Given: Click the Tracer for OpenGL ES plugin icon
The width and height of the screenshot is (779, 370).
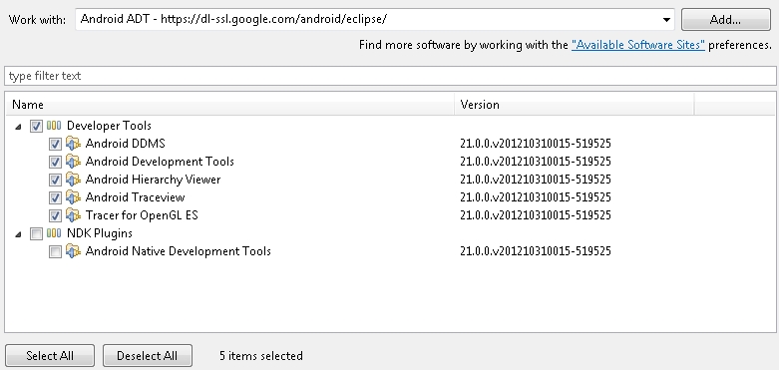Looking at the screenshot, I should (73, 215).
